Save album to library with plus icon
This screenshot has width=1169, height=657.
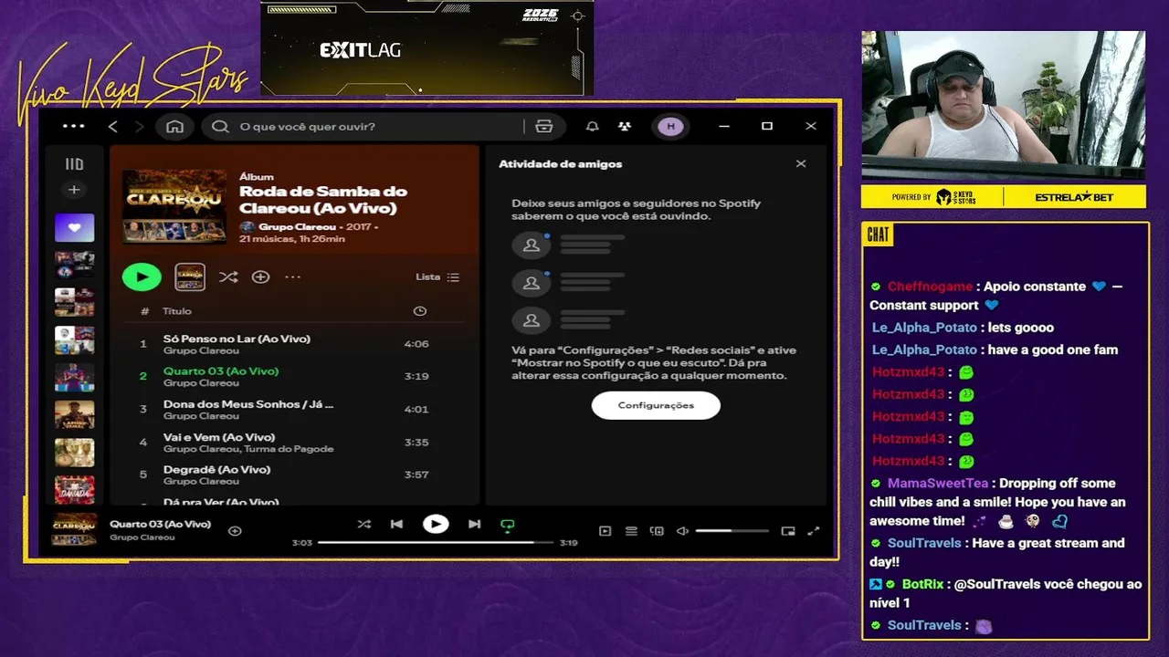click(x=260, y=276)
